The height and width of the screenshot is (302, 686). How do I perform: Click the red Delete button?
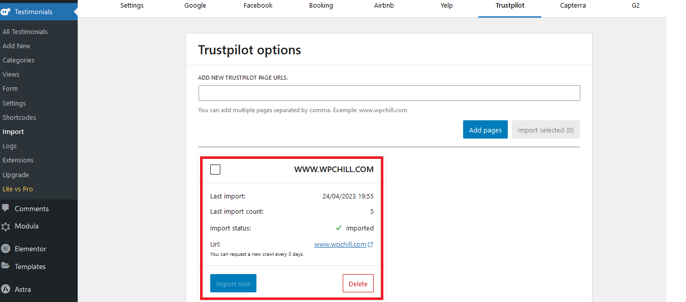358,284
